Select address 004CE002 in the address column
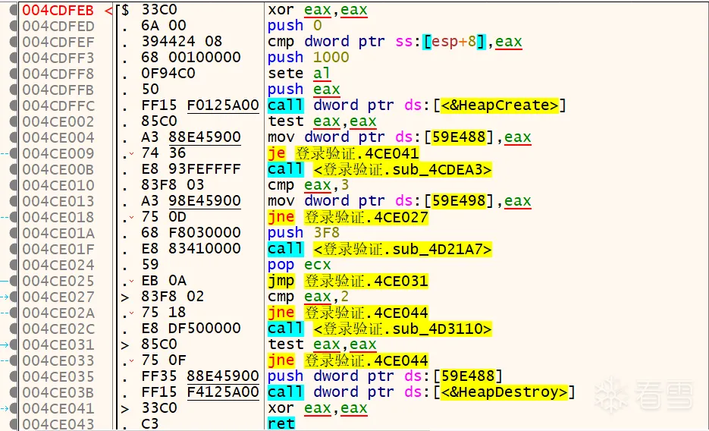This screenshot has width=709, height=431. (x=58, y=121)
